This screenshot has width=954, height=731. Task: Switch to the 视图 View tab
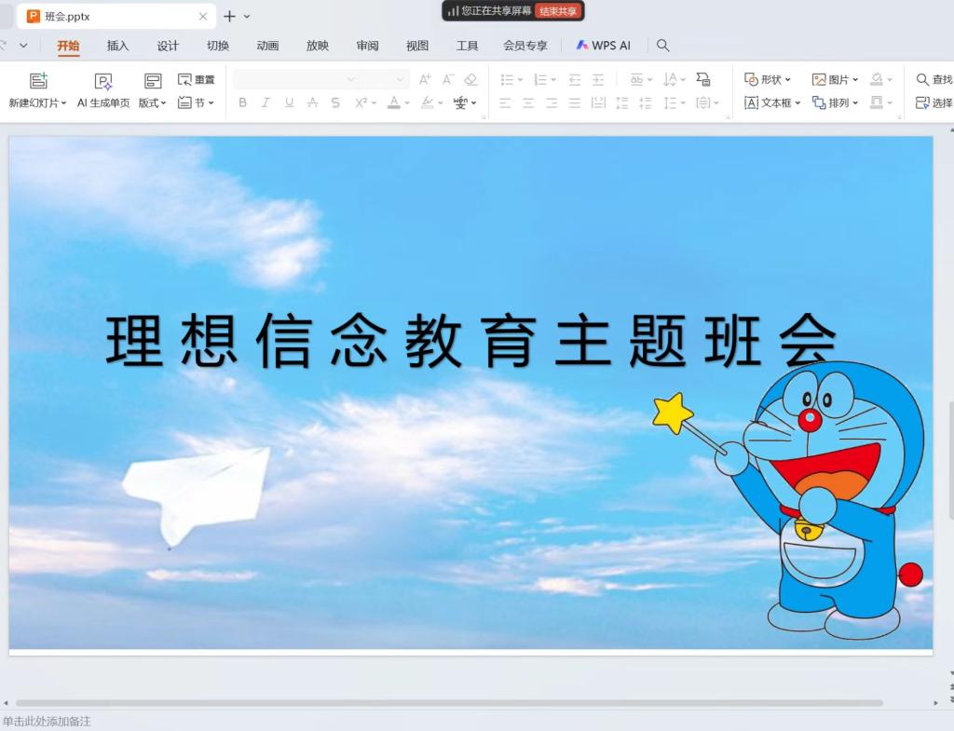click(417, 46)
